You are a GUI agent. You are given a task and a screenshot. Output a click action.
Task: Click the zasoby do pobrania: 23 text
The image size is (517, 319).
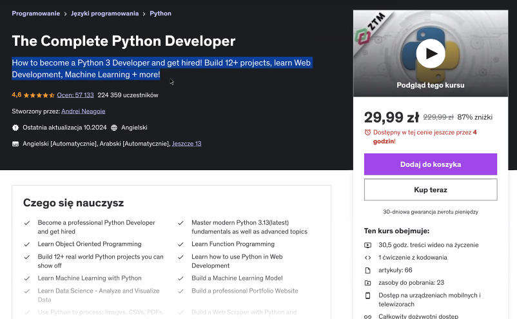point(411,283)
